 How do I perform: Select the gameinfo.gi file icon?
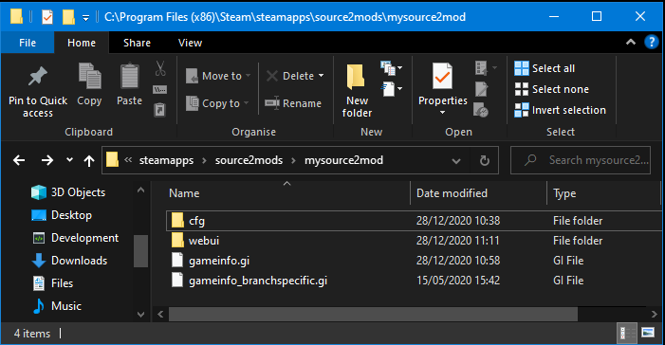tap(177, 260)
